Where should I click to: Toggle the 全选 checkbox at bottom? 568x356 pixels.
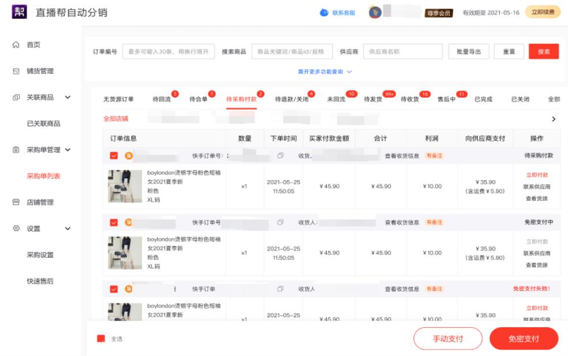[x=101, y=339]
